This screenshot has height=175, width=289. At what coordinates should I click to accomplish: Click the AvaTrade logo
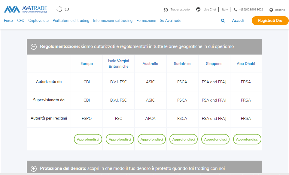click(26, 9)
